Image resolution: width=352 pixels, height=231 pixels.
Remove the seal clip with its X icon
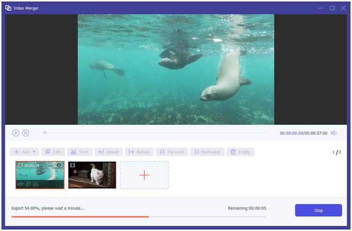pyautogui.click(x=59, y=165)
